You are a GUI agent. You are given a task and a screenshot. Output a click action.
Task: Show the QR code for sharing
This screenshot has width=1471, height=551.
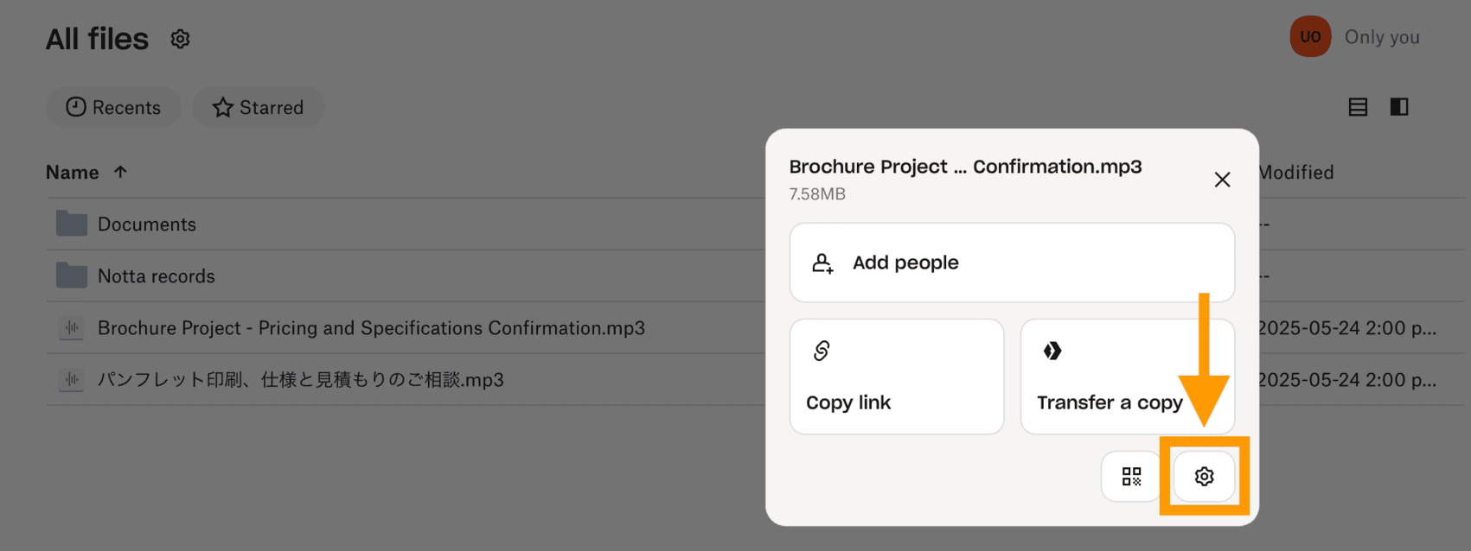pos(1131,476)
